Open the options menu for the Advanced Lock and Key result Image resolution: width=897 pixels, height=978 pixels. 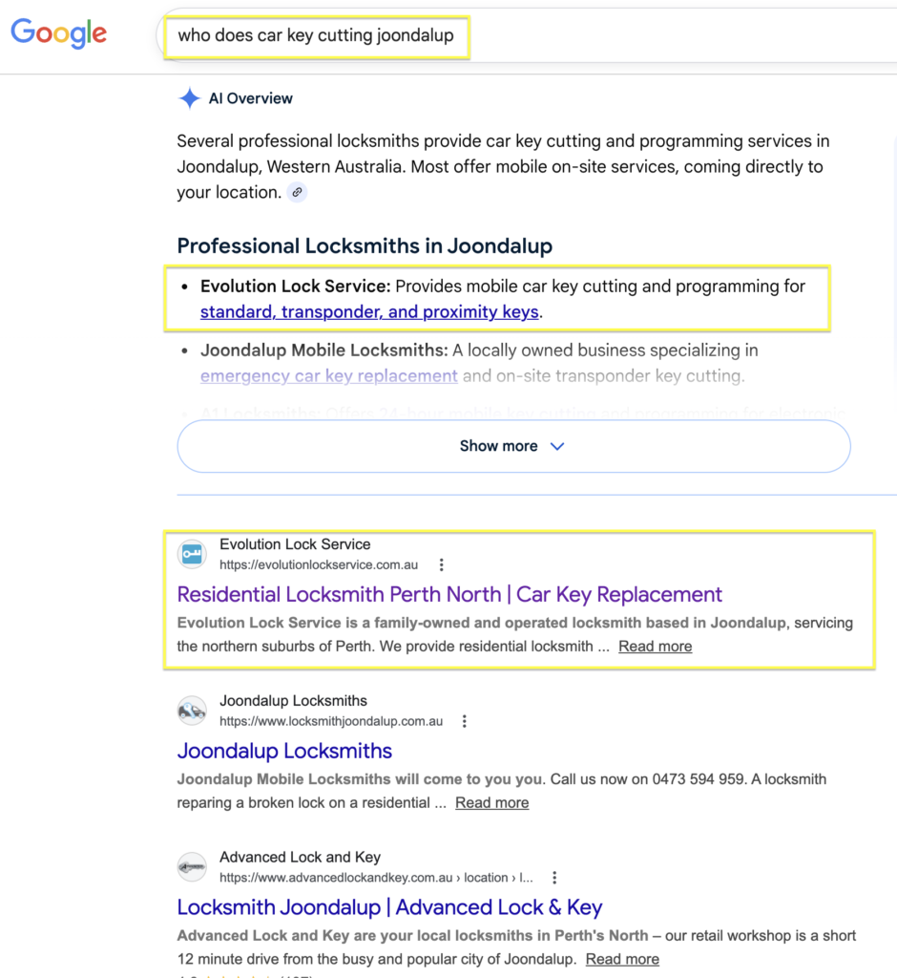(554, 879)
